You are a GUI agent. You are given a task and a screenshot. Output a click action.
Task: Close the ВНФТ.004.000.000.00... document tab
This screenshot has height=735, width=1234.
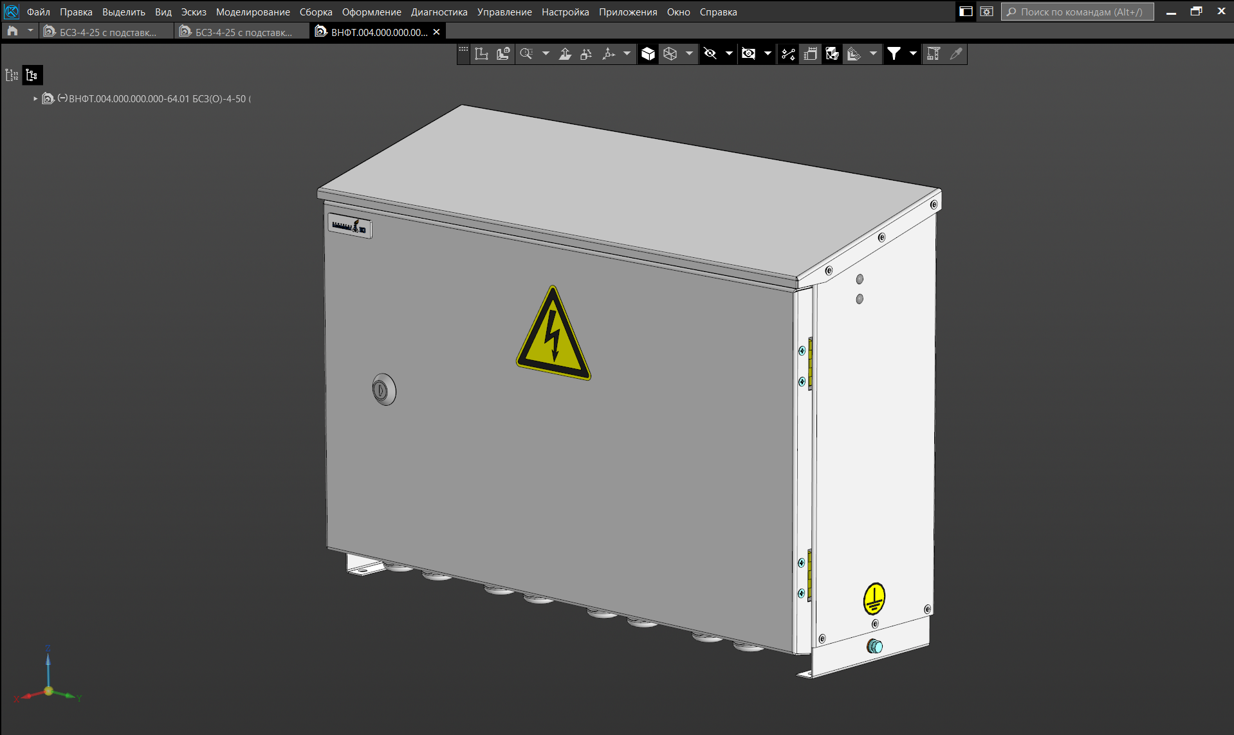tap(436, 32)
